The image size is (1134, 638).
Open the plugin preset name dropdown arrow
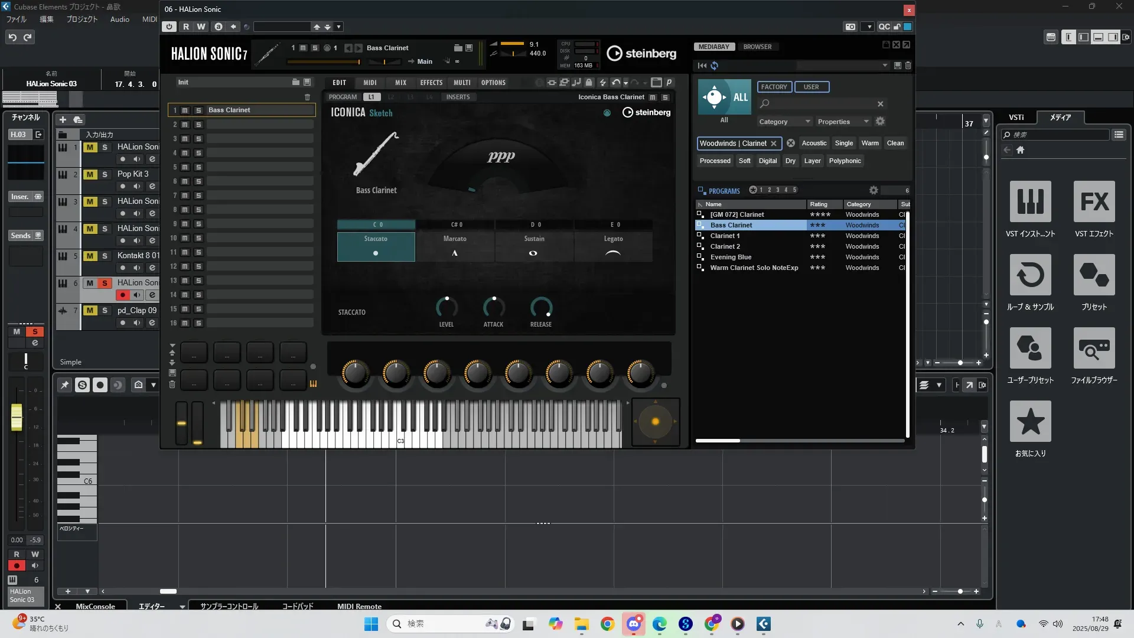click(338, 27)
